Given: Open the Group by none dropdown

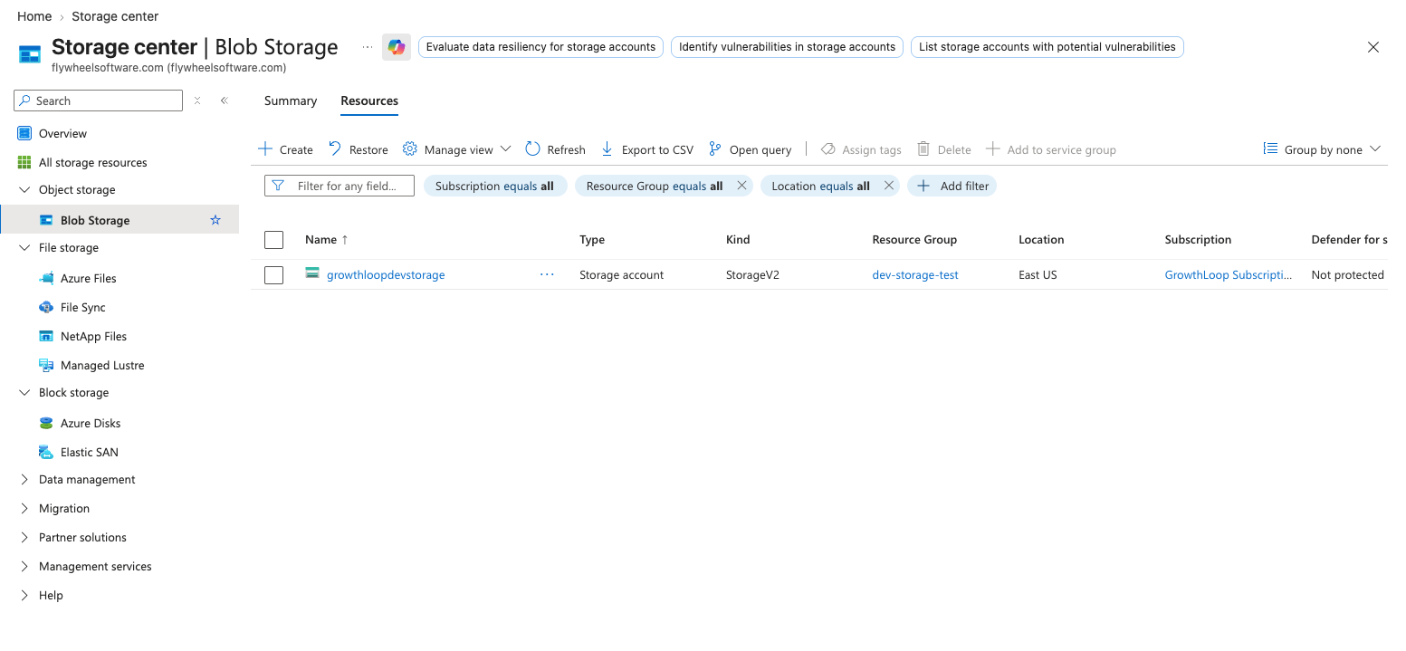Looking at the screenshot, I should point(1322,149).
